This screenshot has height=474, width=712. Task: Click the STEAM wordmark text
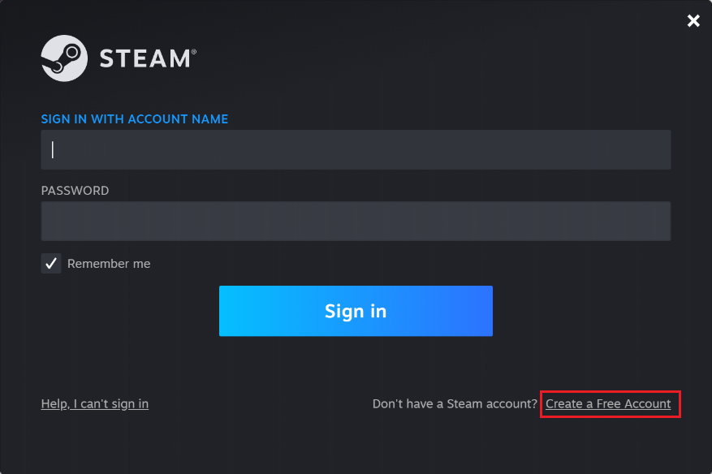pos(145,59)
